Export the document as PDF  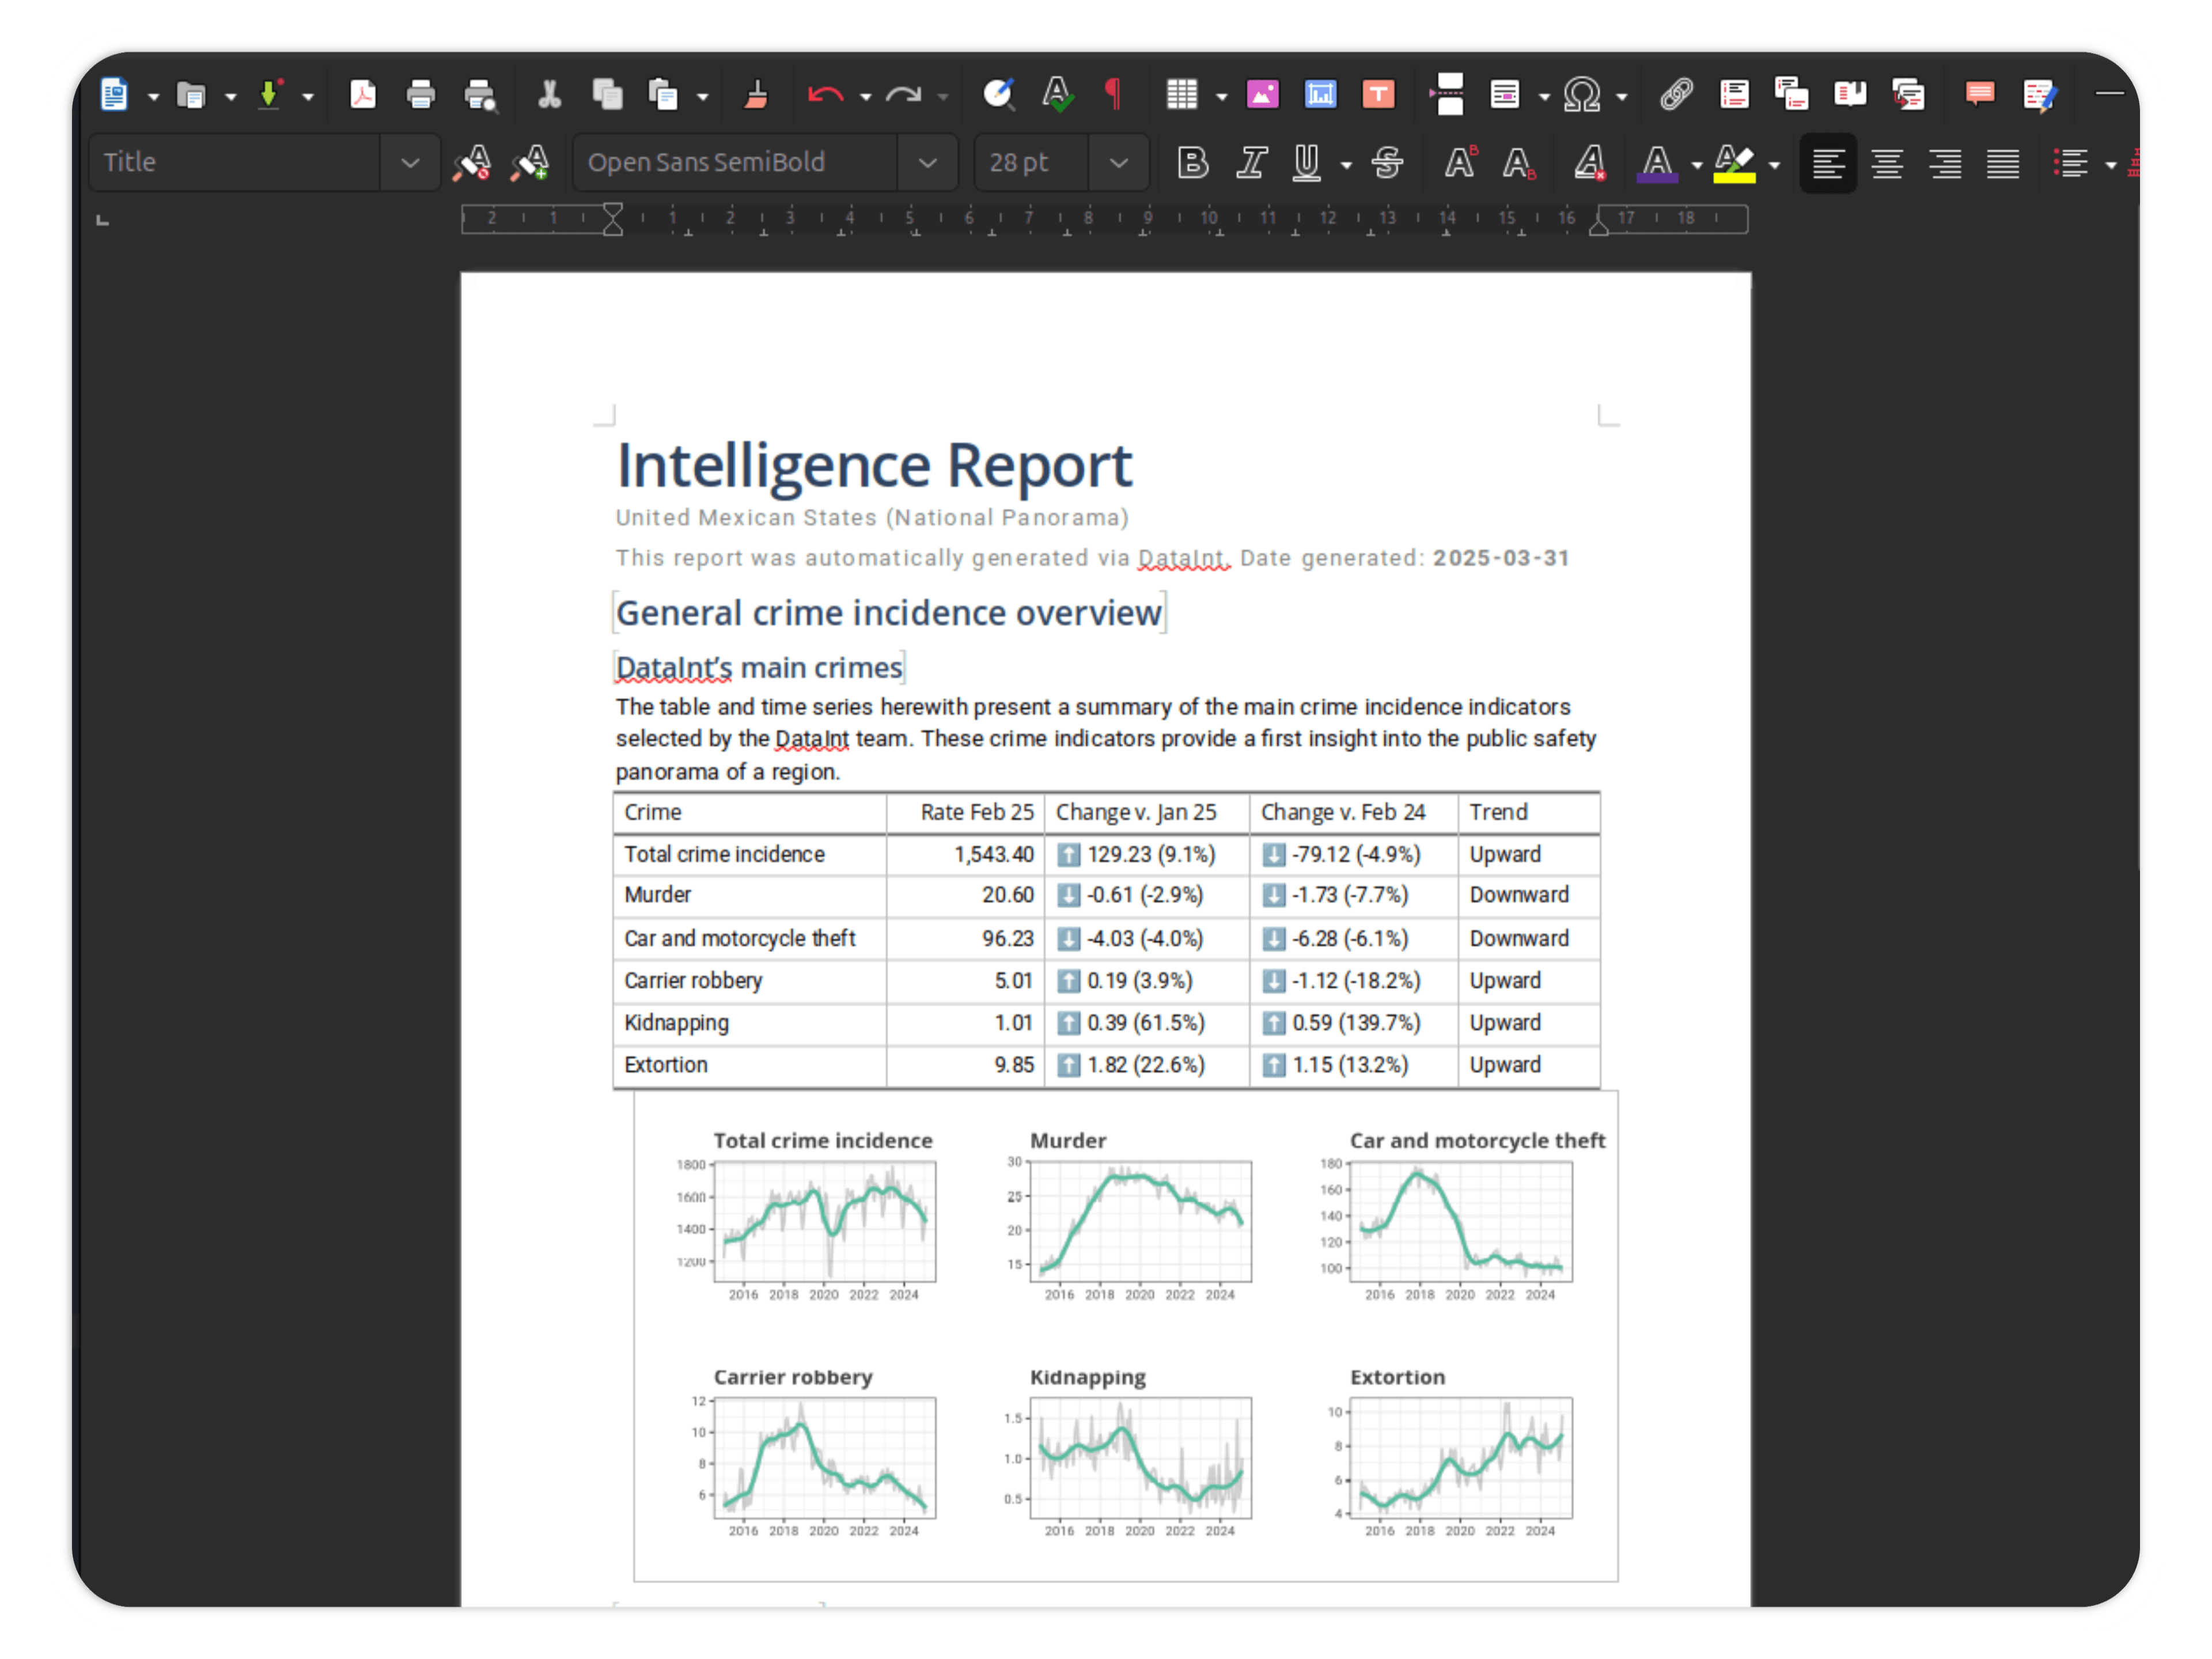pos(363,95)
